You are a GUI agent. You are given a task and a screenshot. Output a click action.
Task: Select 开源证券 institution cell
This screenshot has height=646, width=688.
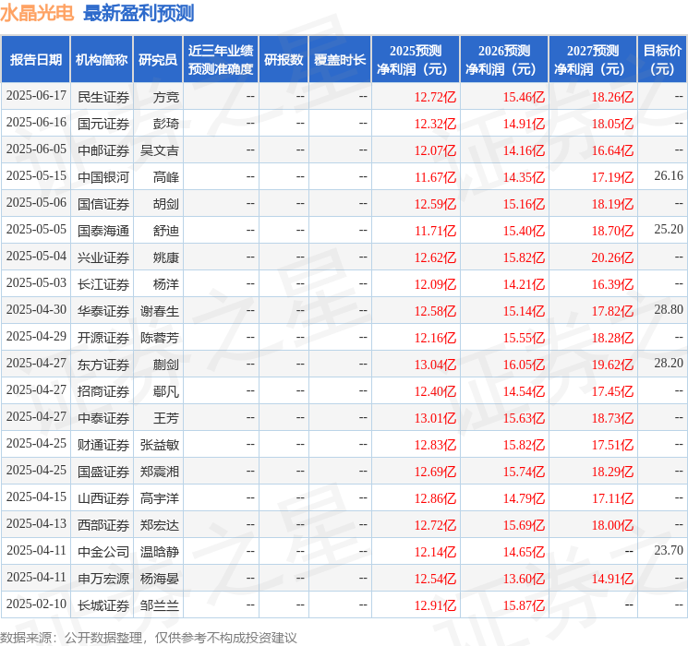pos(103,338)
